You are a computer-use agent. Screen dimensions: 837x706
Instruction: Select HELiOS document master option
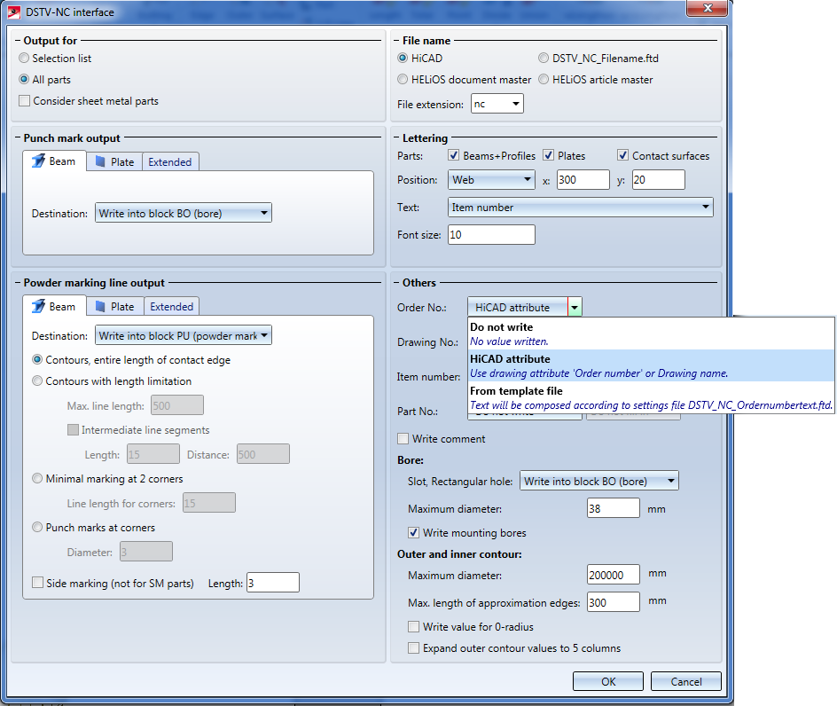(403, 79)
